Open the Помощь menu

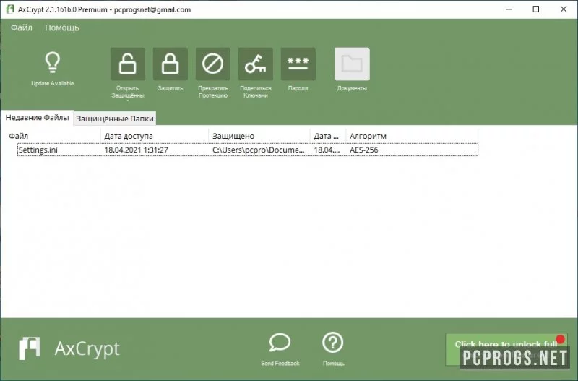pyautogui.click(x=62, y=27)
